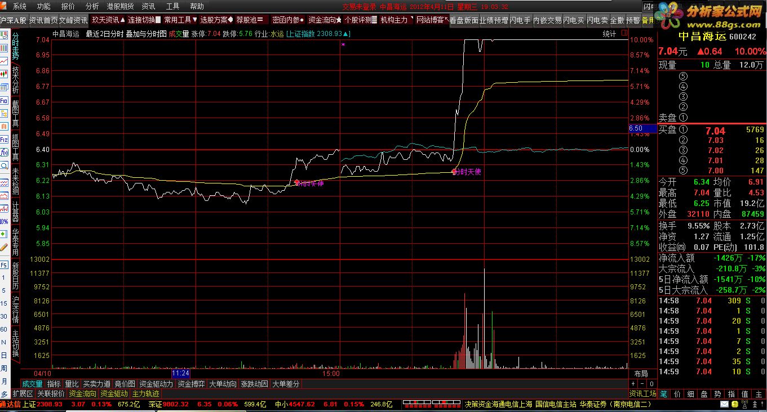
Task: Click the small square icon beside 统计
Action: pos(624,34)
